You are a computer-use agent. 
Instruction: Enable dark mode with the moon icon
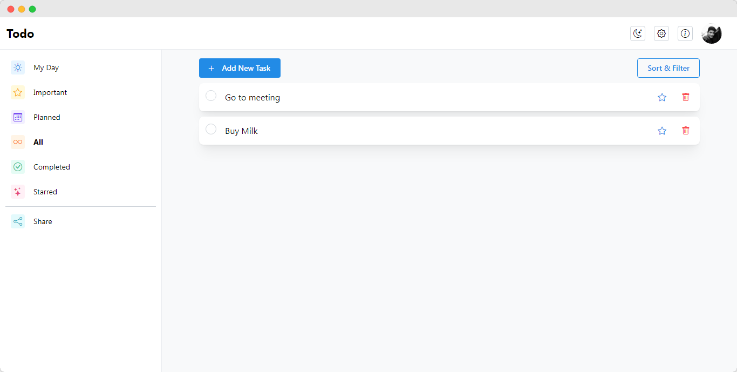(638, 33)
